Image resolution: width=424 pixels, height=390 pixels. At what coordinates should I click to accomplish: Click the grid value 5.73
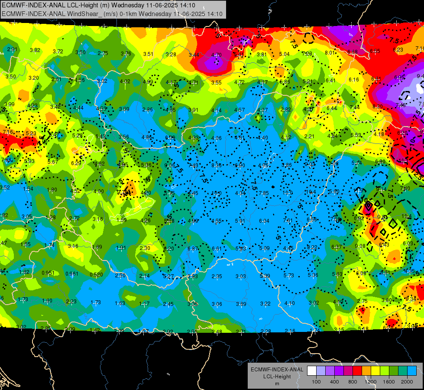tap(288, 275)
